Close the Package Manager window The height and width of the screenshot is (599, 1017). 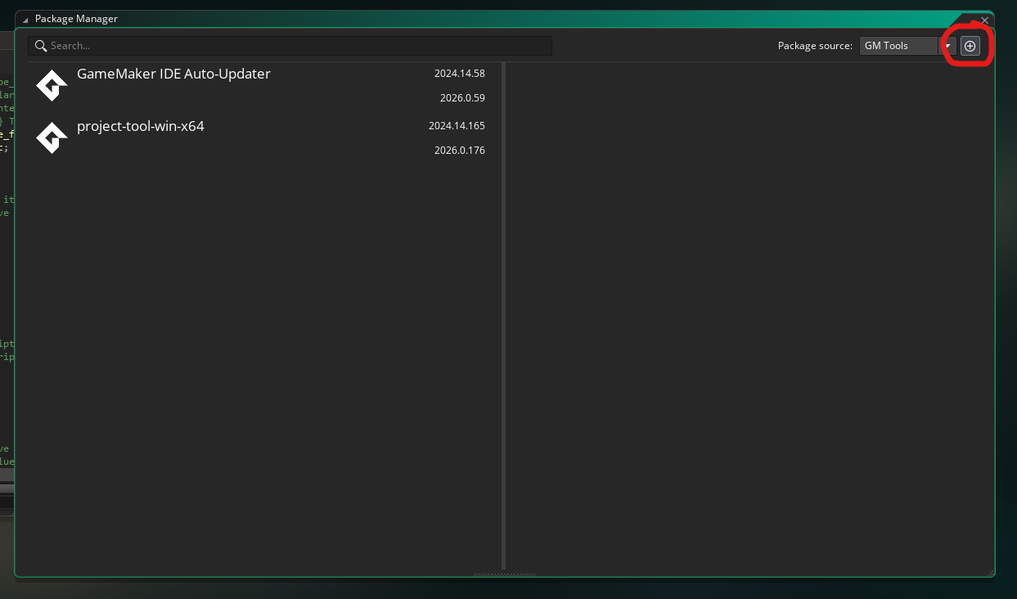[985, 20]
